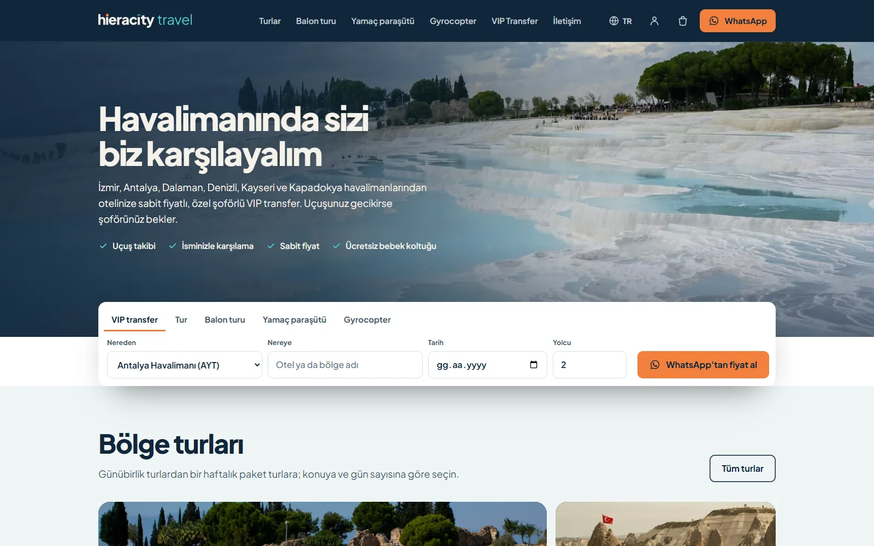This screenshot has width=874, height=546.
Task: Switch to the Balon turu search tab
Action: pos(225,320)
